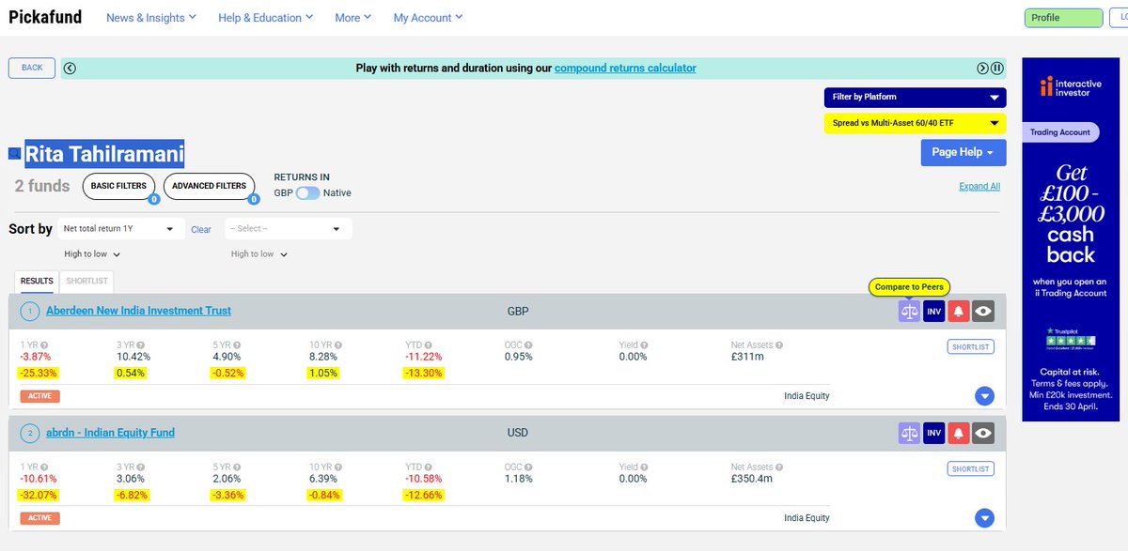Open BASIC FILTERS
Viewport: 1128px width, 551px height.
pos(118,186)
